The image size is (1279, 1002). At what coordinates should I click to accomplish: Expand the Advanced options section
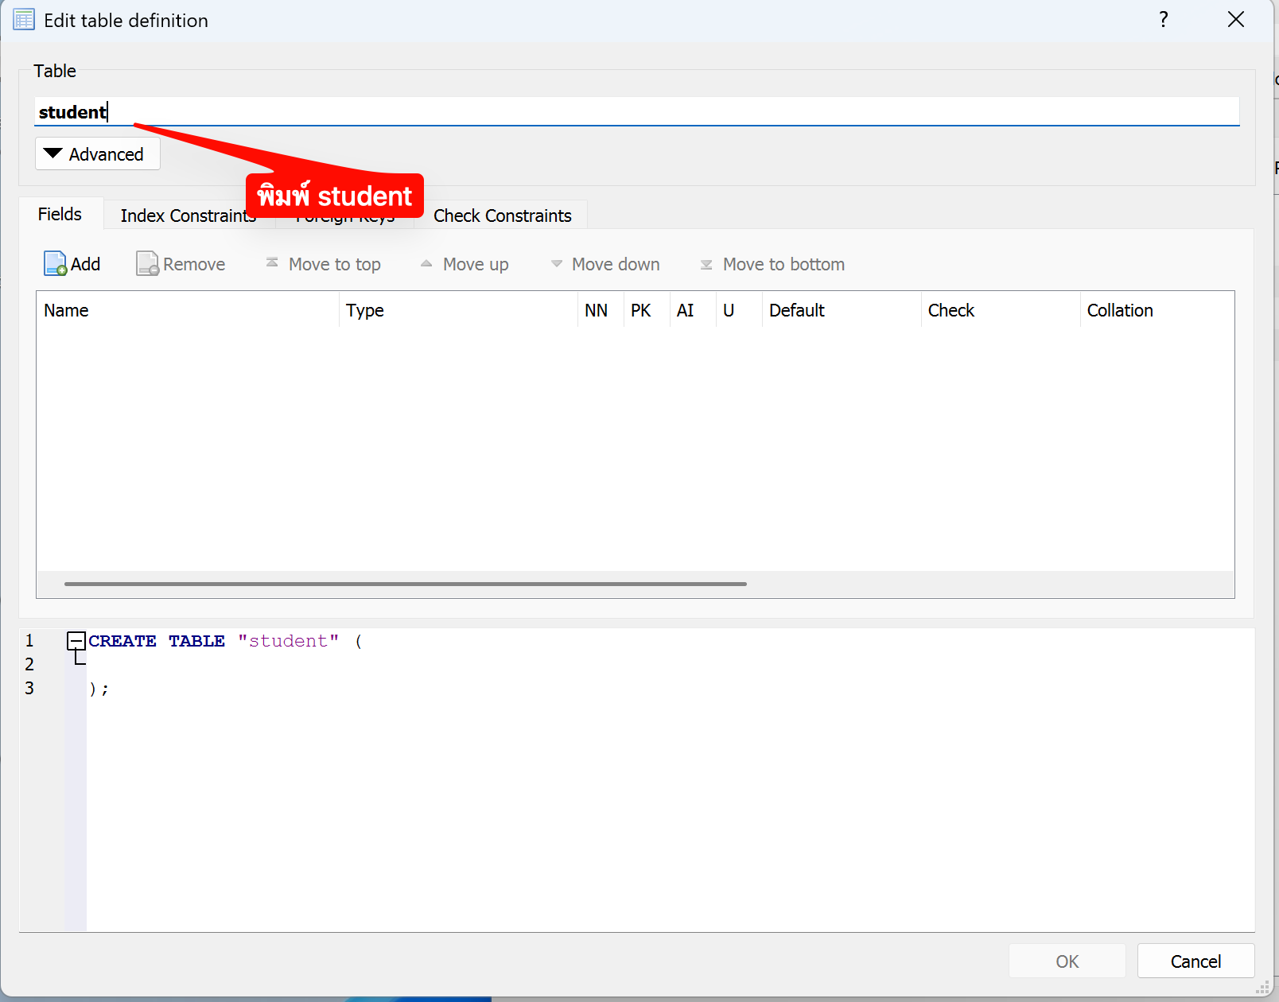click(x=97, y=153)
